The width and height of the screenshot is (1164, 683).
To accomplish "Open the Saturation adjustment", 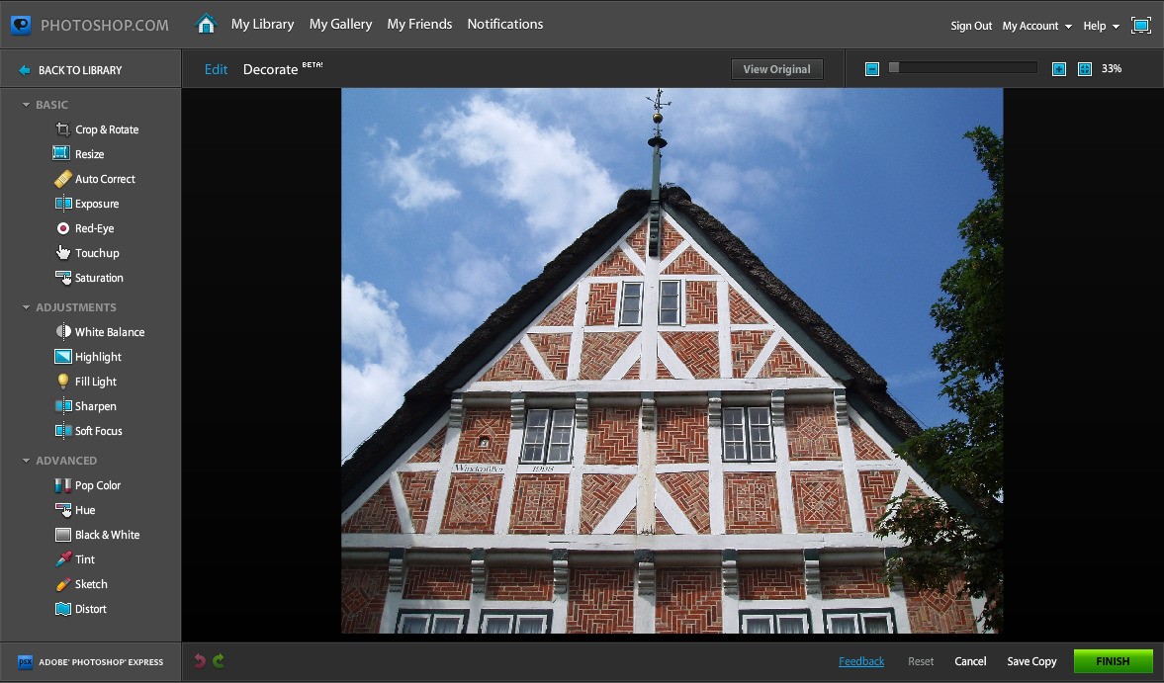I will [x=101, y=278].
